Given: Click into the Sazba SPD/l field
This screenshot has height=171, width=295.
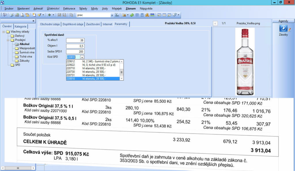Looking at the screenshot, I should (75, 52).
